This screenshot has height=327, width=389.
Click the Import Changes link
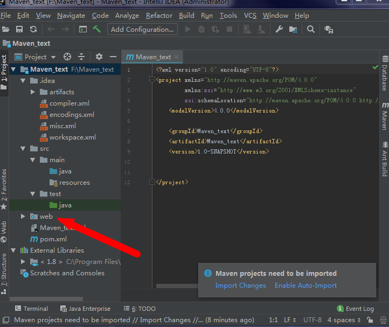tap(240, 286)
